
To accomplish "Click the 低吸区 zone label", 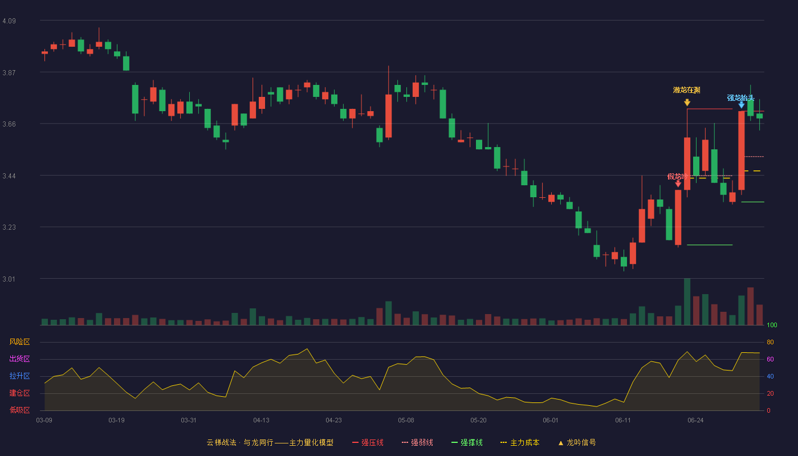I will [x=19, y=410].
